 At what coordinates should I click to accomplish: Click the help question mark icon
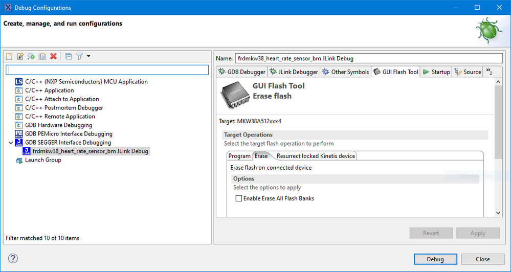(13, 259)
